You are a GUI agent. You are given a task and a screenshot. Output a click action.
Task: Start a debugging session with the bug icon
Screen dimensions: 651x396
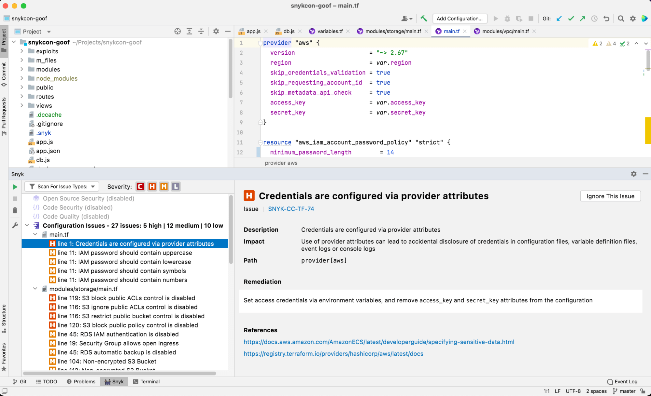[x=507, y=19]
